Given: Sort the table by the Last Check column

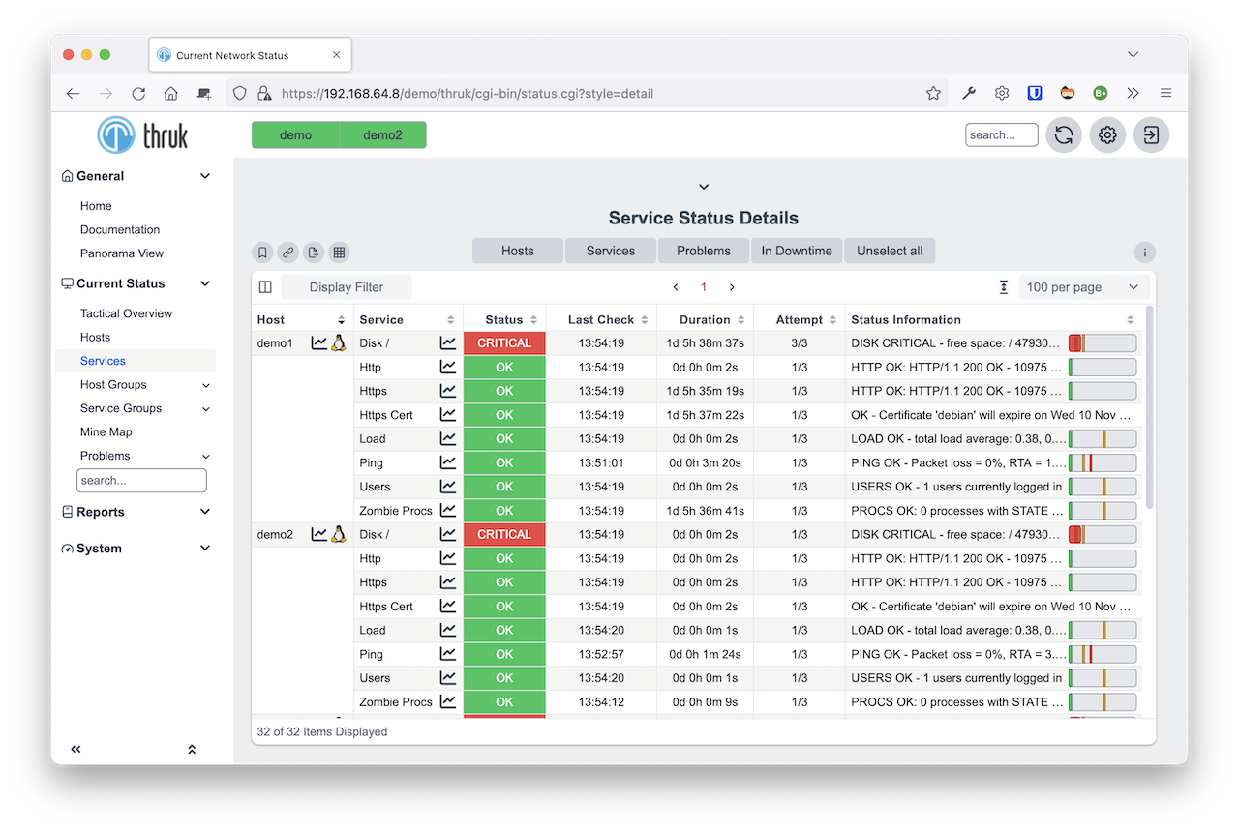Looking at the screenshot, I should click(x=644, y=320).
